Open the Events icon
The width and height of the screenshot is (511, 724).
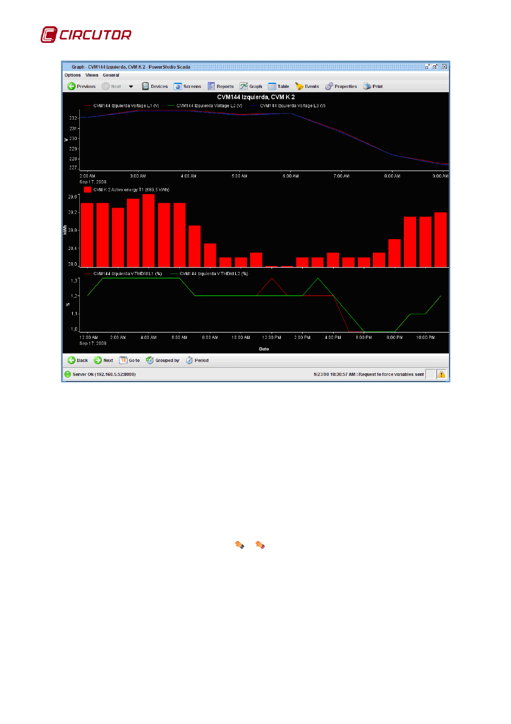[299, 86]
